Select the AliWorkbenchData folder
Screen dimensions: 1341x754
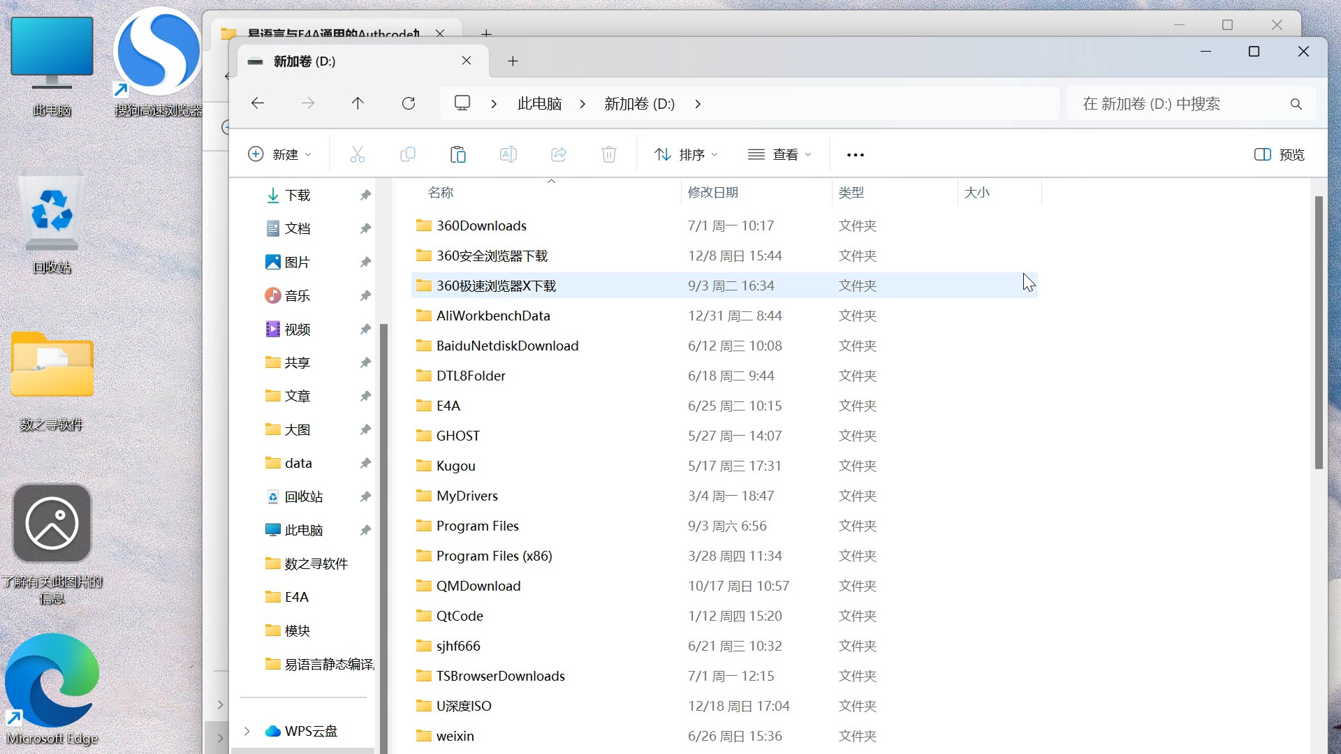tap(493, 316)
